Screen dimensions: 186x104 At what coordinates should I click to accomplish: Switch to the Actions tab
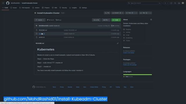point(36,8)
